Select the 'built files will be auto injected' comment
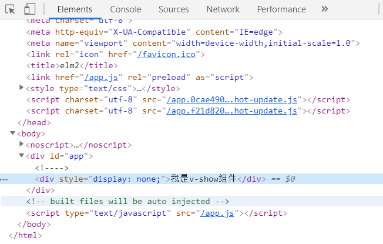This screenshot has height=244, width=383. (127, 202)
